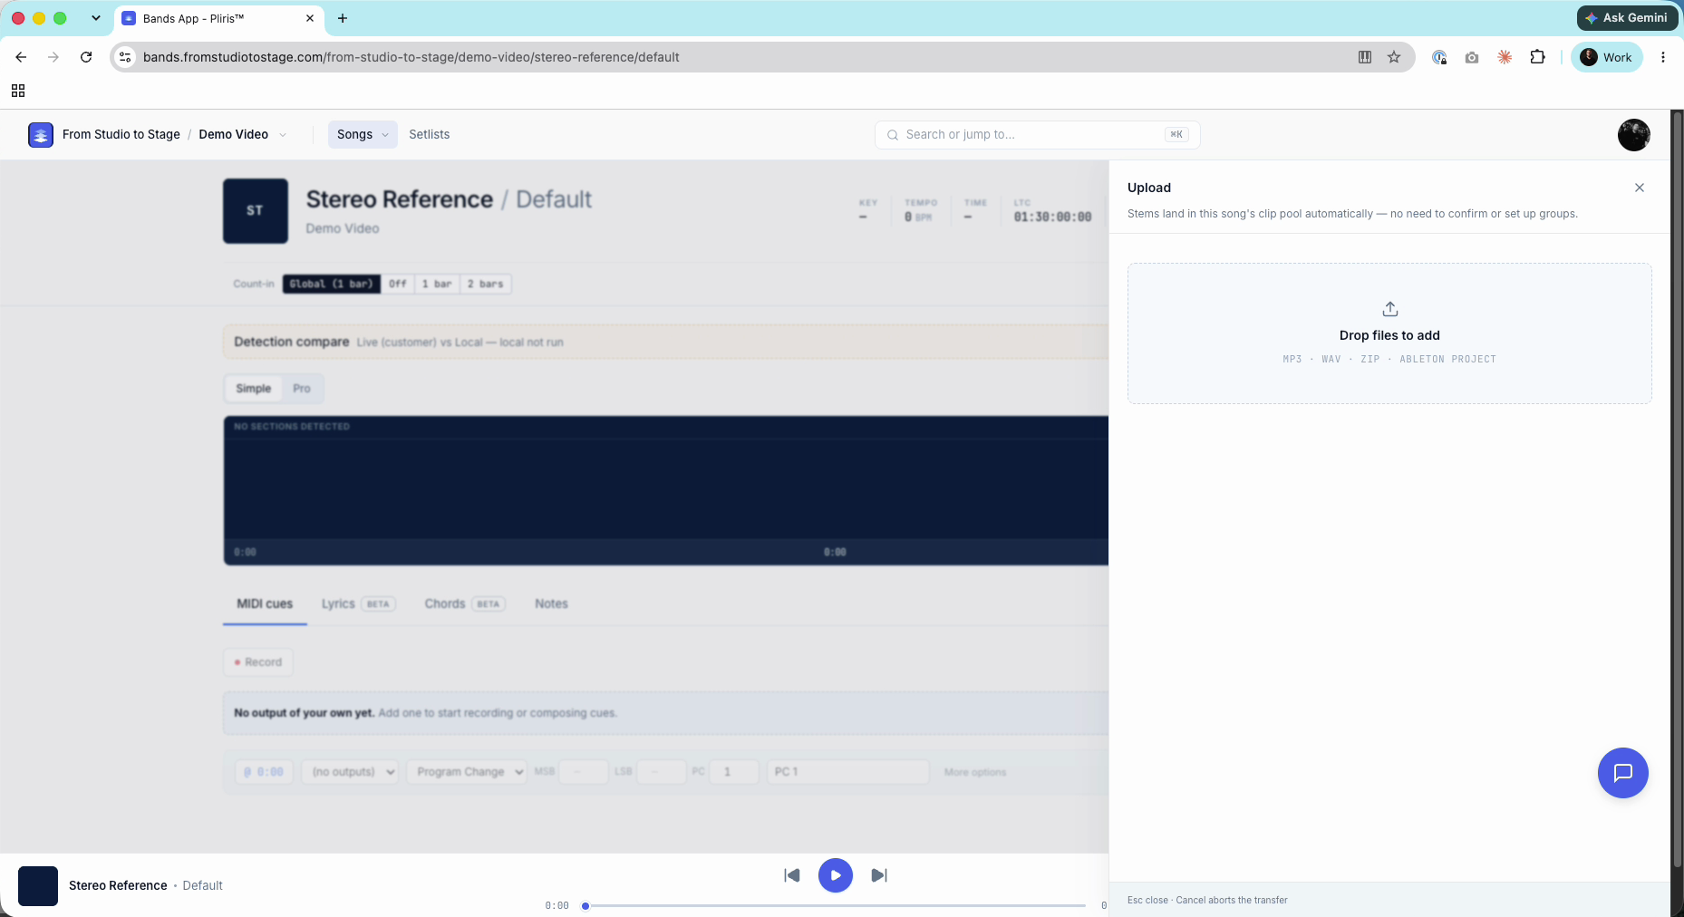Set count-in to Off
Image resolution: width=1684 pixels, height=917 pixels.
(x=398, y=284)
